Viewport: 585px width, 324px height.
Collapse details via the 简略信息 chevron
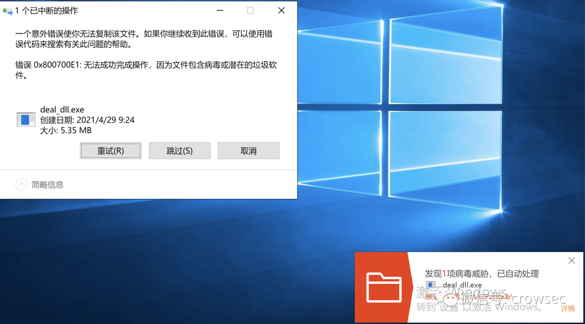click(x=22, y=184)
